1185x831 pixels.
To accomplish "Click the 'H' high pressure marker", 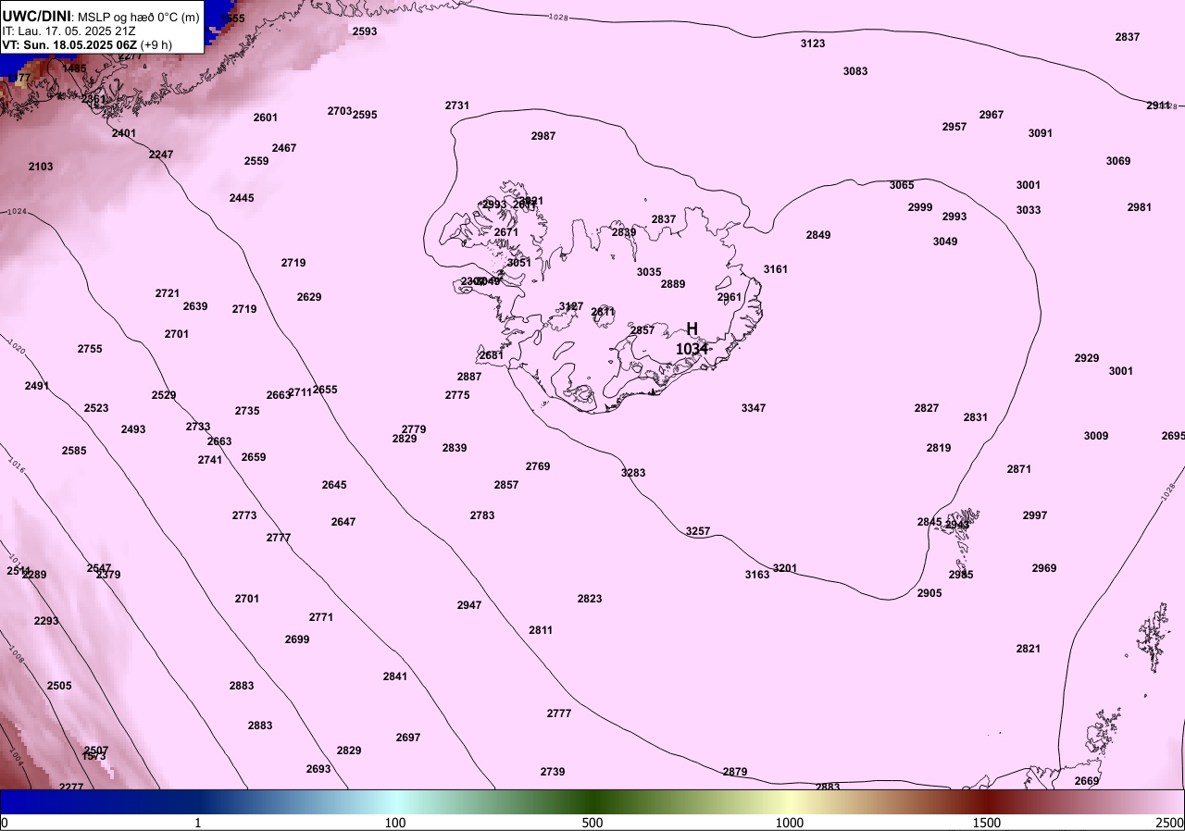I will (x=692, y=329).
